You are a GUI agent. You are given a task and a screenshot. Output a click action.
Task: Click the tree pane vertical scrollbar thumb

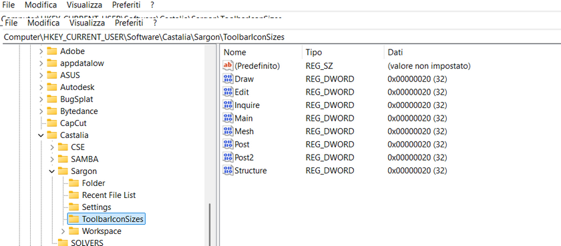tap(210, 224)
